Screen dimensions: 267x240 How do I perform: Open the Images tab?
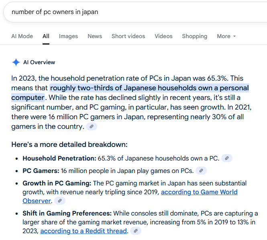coord(68,36)
